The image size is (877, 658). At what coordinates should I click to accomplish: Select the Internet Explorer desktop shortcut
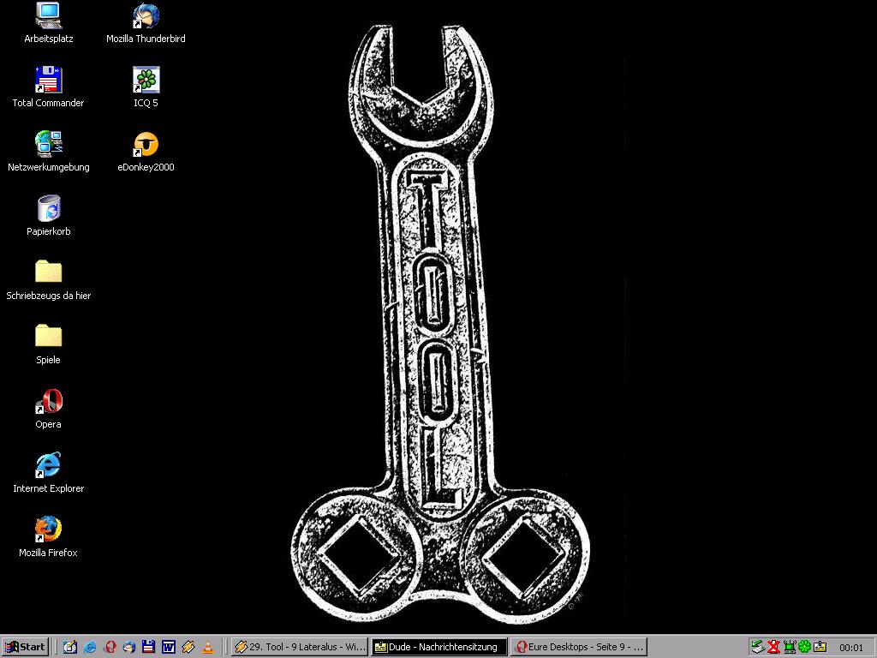(x=49, y=473)
